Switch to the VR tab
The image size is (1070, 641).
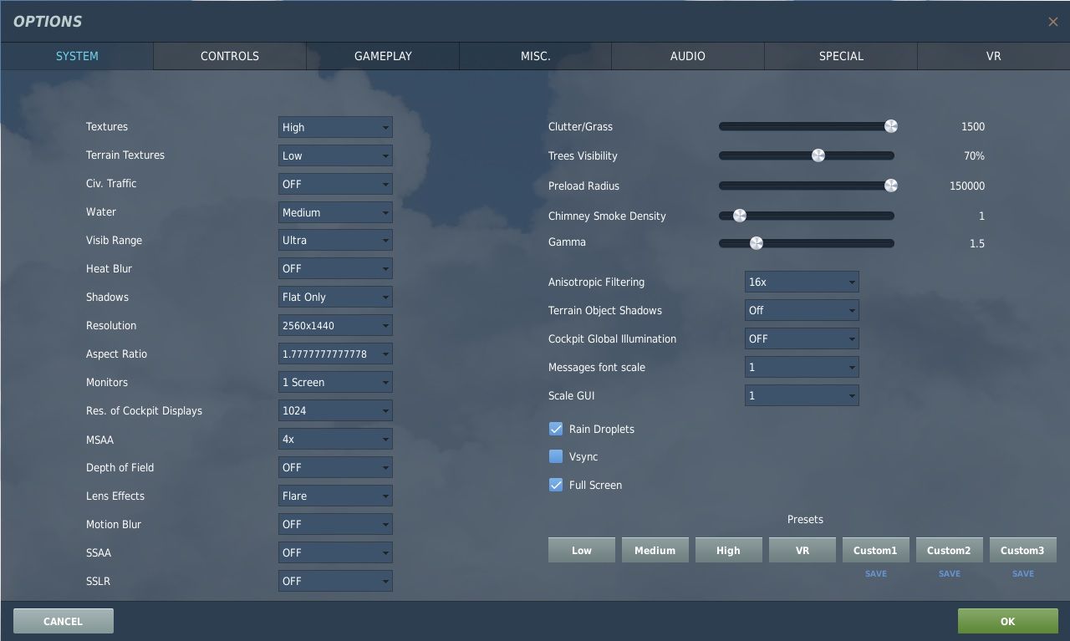993,56
